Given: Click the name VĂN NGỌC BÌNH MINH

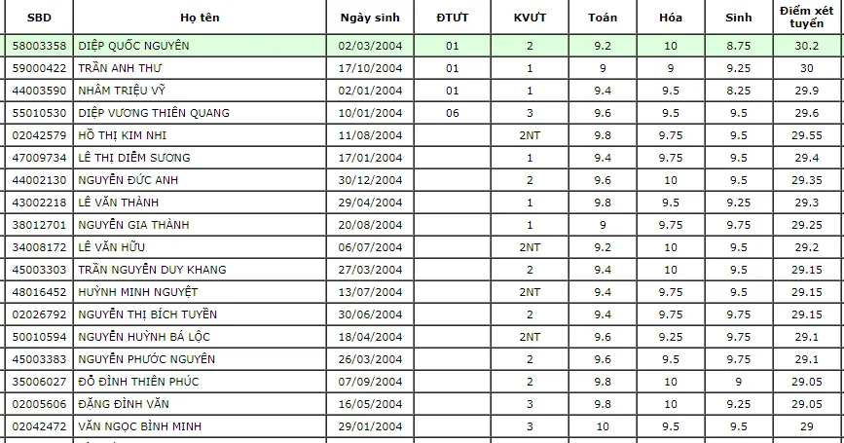Looking at the screenshot, I should pos(139,426).
